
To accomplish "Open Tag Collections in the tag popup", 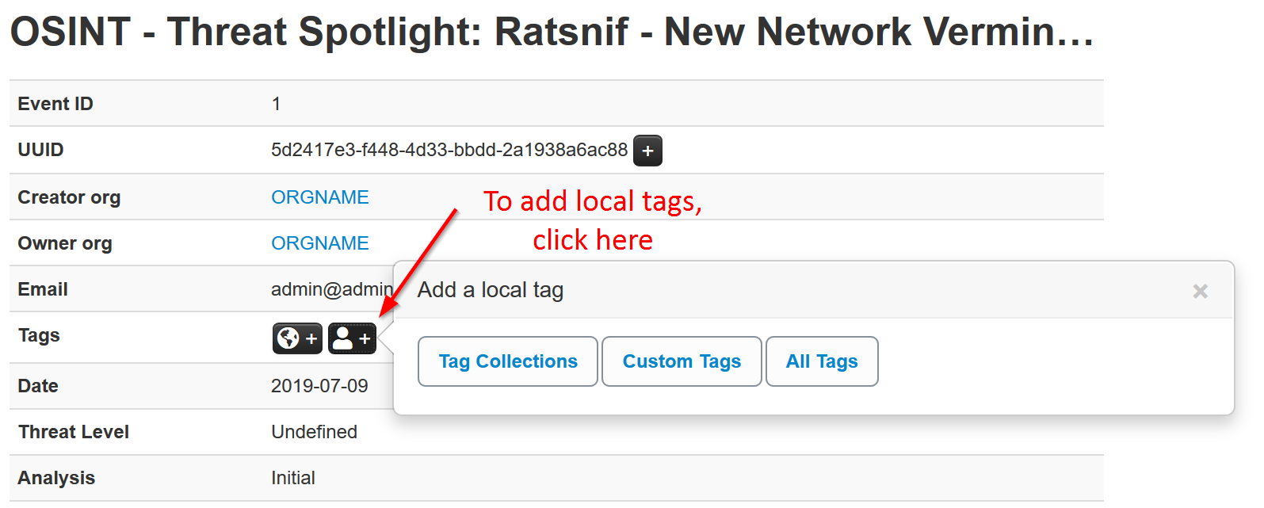I will coord(508,361).
